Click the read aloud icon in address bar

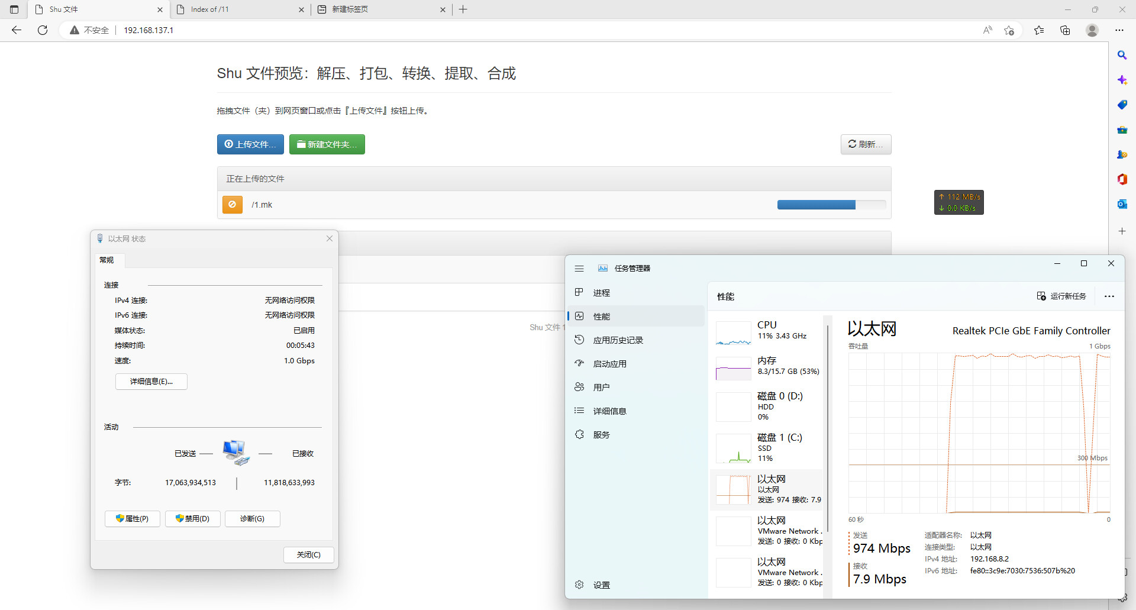[x=987, y=30]
